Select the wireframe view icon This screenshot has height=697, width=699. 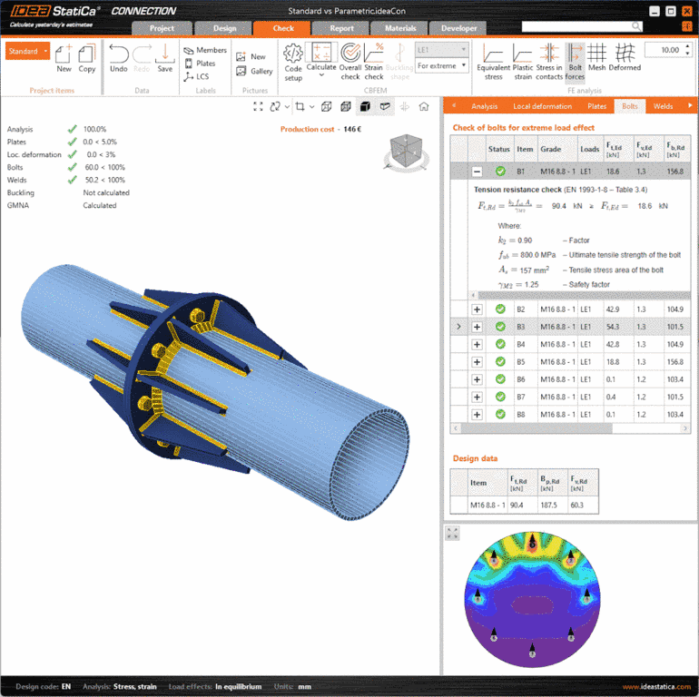coord(326,106)
